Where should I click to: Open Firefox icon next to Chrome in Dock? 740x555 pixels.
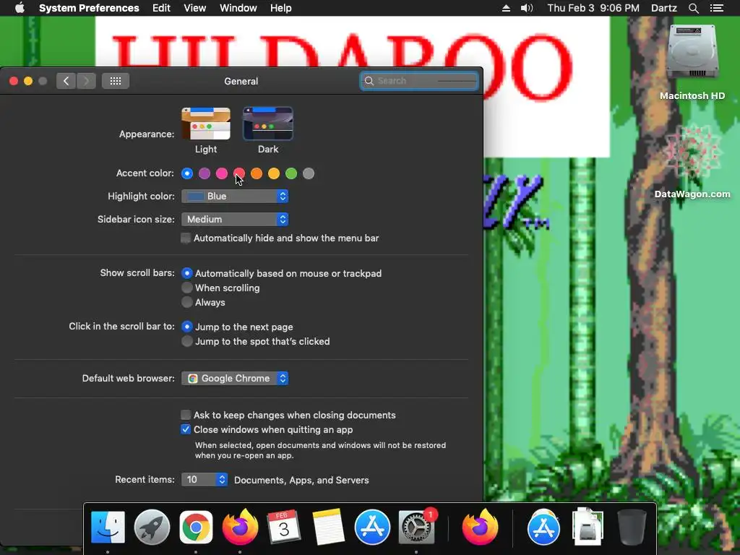(240, 527)
